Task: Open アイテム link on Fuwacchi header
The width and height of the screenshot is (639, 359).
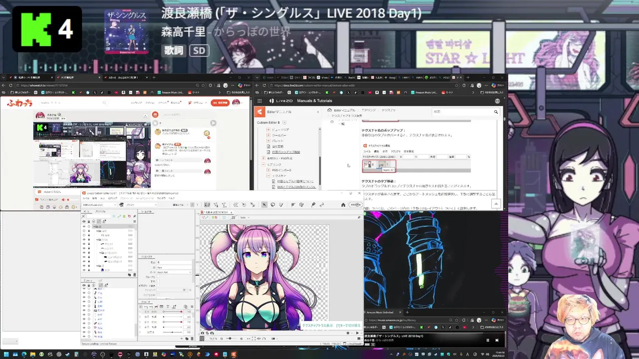Action: coord(150,103)
